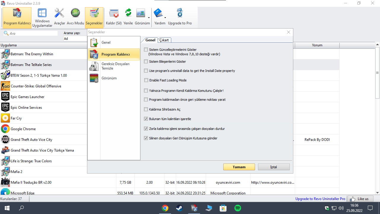The height and width of the screenshot is (214, 380).
Task: Select the Grand Theft Auto Vice City DODI icon
Action: 5,140
